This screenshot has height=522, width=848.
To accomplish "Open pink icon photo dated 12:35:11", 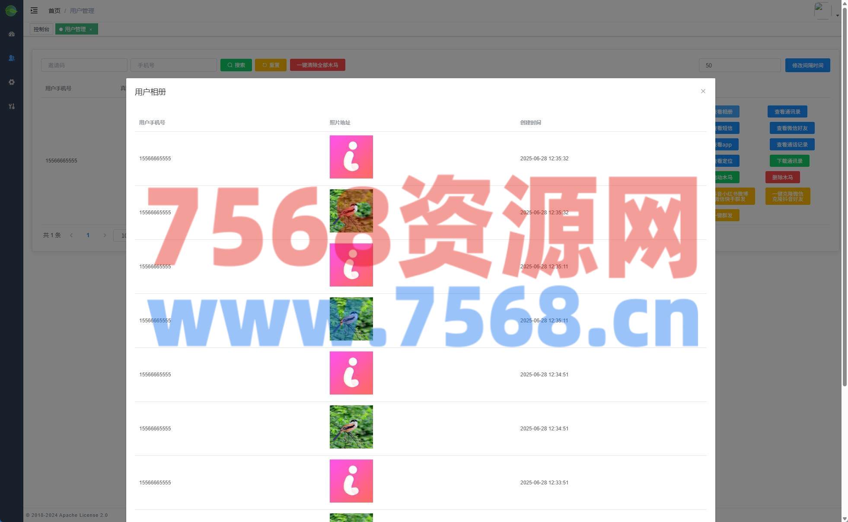I will coord(351,265).
